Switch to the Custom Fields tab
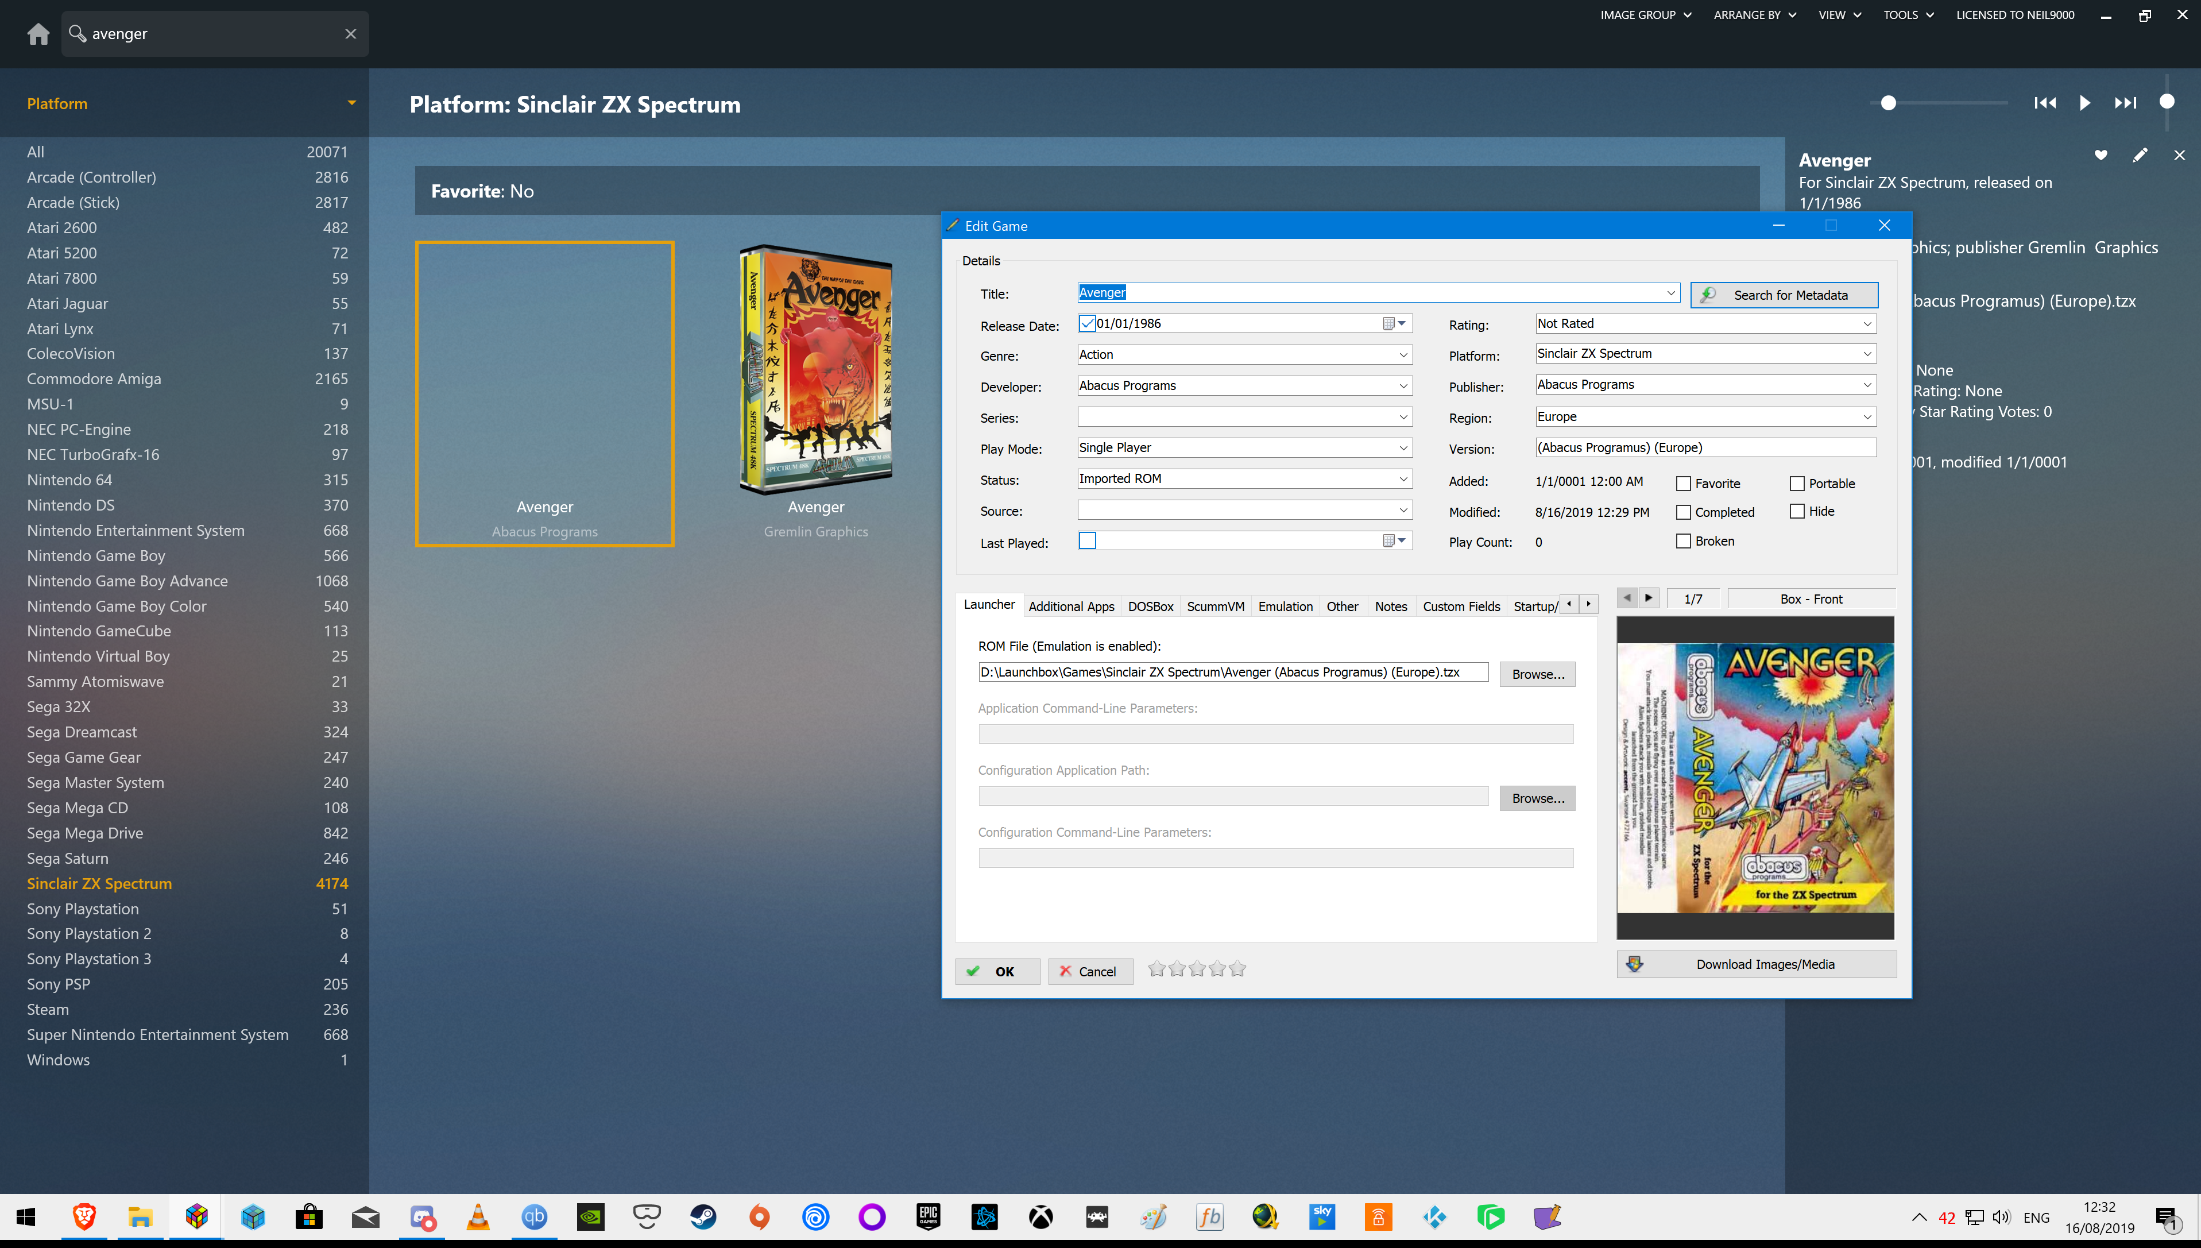 pos(1461,606)
